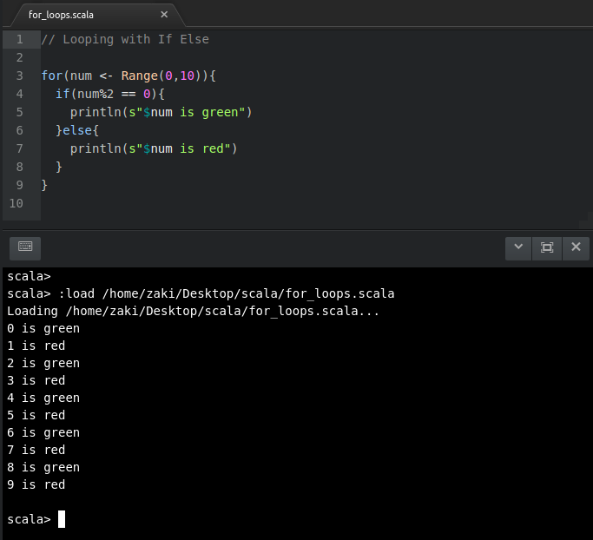The image size is (593, 540).
Task: Click the :load command line in the terminal
Action: click(201, 293)
